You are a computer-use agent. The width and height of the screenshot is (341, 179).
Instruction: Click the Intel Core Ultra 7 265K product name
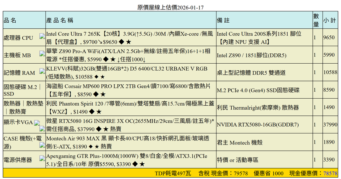pos(129,38)
